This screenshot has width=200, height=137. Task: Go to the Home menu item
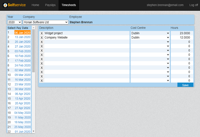(x=35, y=5)
